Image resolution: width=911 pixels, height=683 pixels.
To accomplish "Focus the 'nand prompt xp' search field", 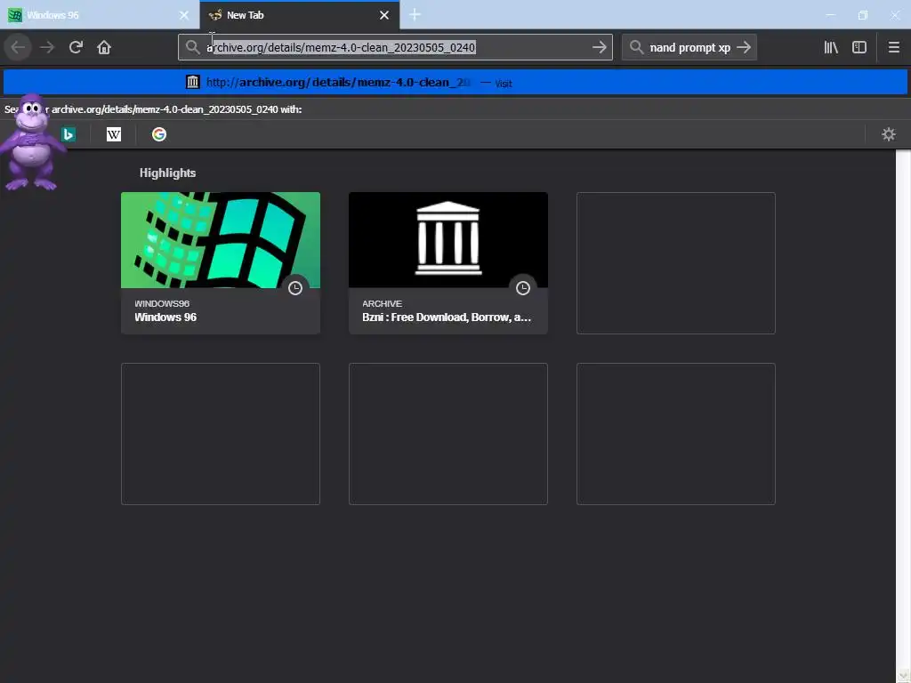I will pyautogui.click(x=689, y=47).
